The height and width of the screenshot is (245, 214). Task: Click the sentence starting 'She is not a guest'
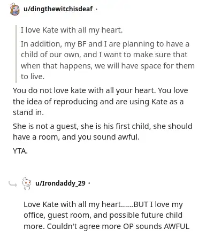click(103, 126)
